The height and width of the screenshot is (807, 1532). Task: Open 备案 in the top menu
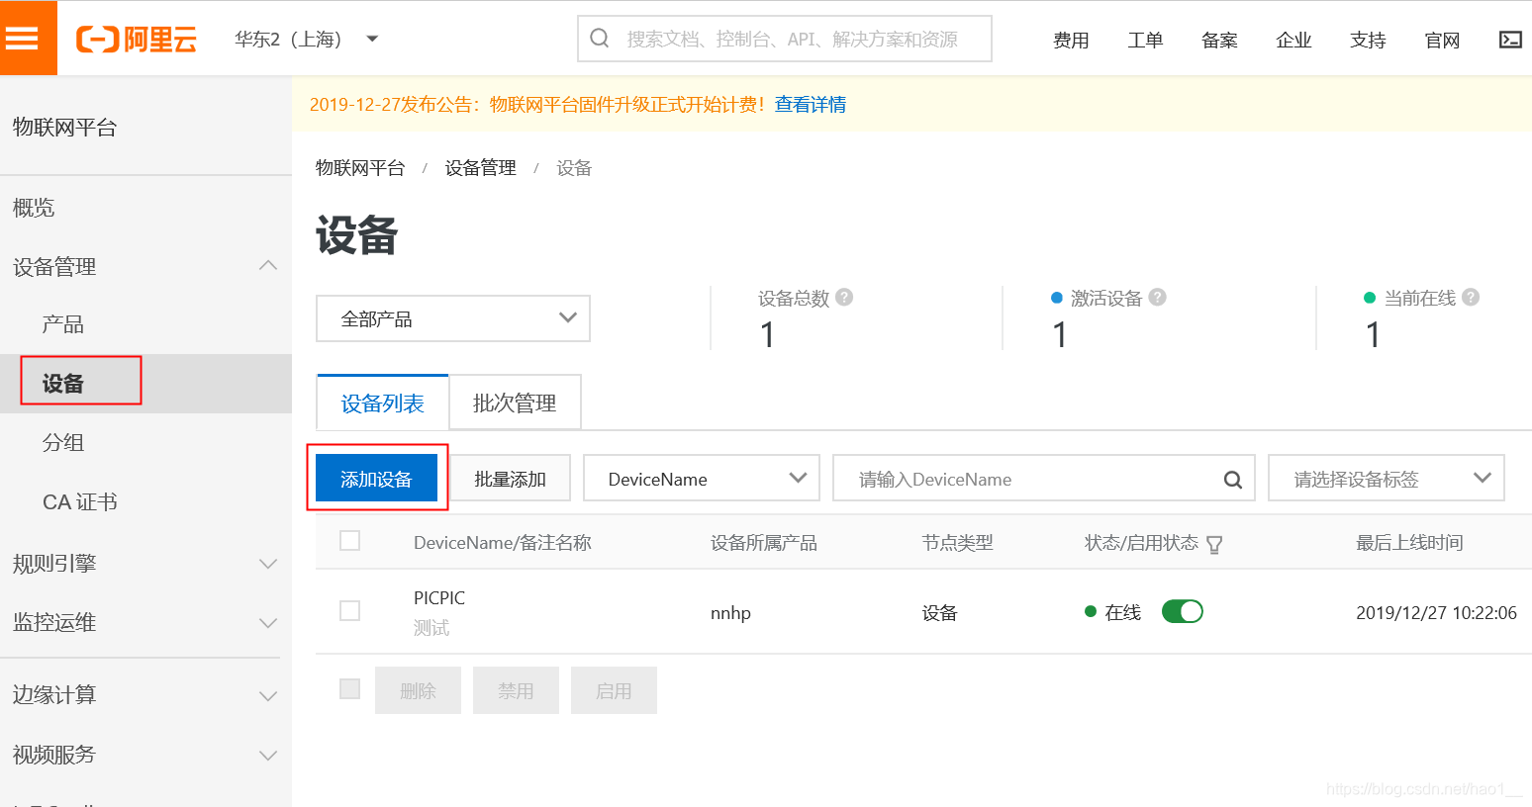click(x=1219, y=41)
